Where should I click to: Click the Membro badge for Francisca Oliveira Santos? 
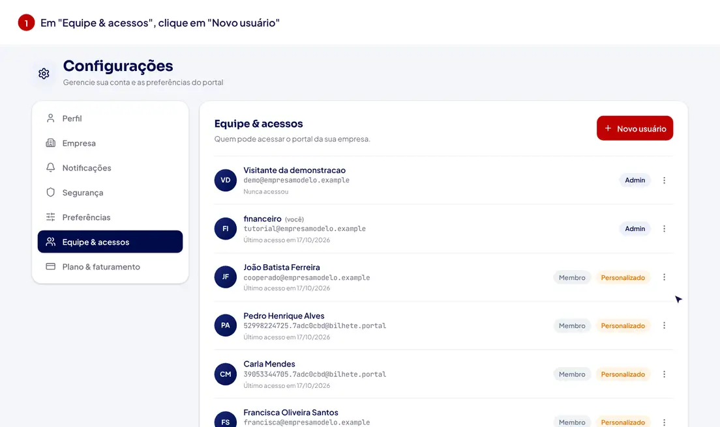pyautogui.click(x=572, y=422)
